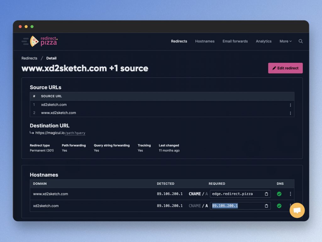Click DNS check mark for www.xd2sketch.com hostname

point(279,194)
